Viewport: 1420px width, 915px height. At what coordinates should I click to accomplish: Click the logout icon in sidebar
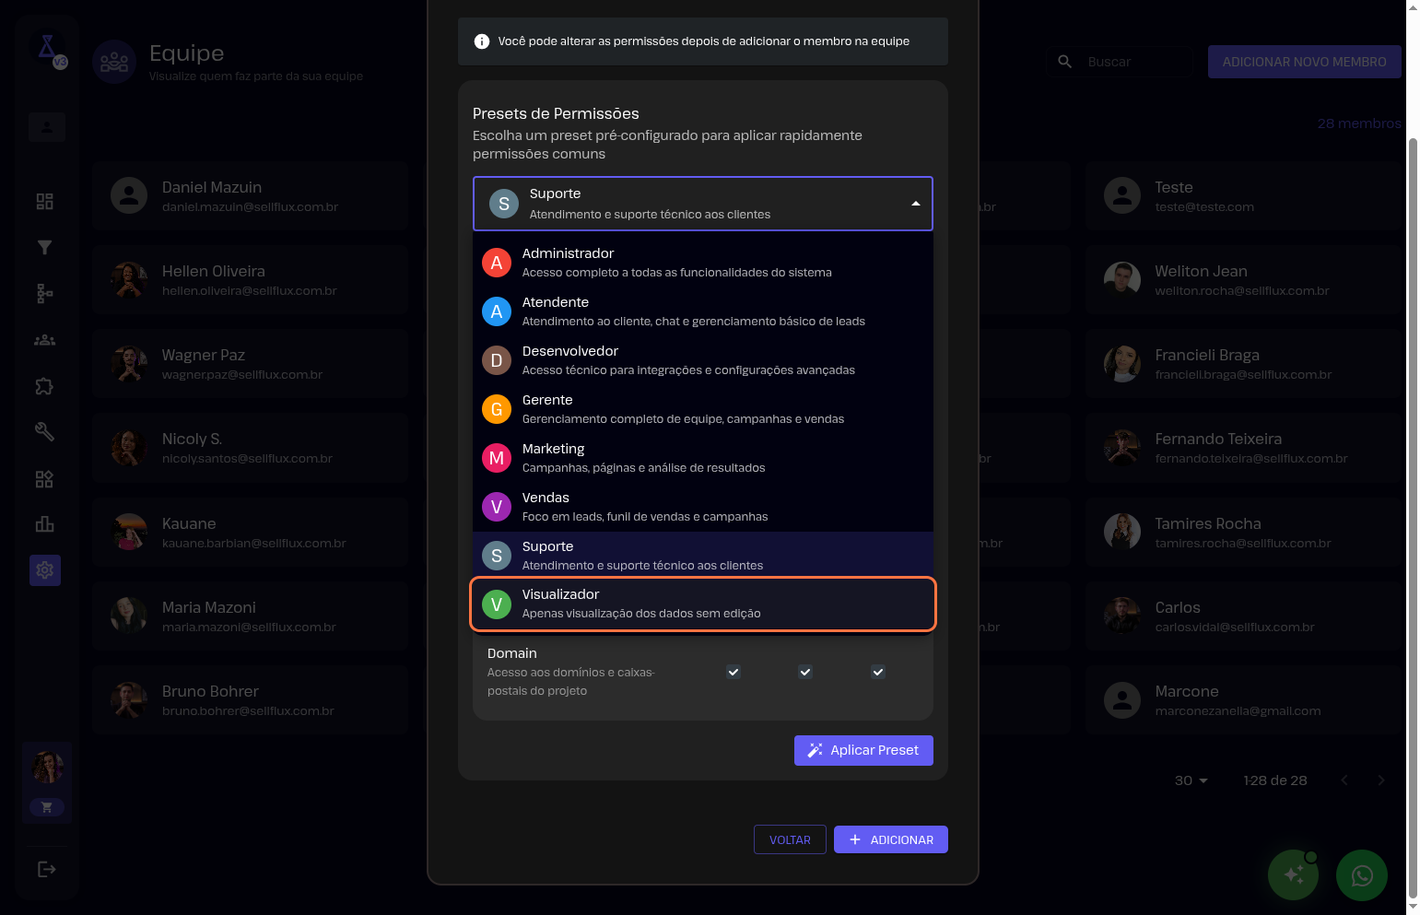point(46,869)
